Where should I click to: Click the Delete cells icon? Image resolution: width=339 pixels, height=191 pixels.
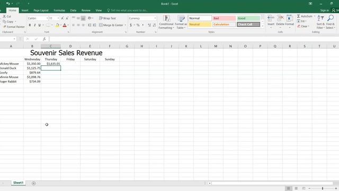[x=280, y=18]
